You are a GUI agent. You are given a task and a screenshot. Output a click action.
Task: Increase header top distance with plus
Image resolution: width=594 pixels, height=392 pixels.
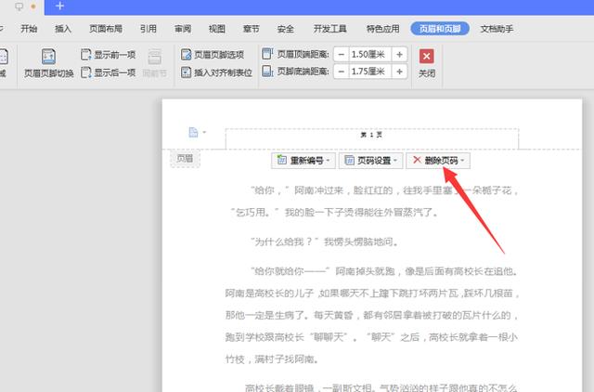click(399, 55)
